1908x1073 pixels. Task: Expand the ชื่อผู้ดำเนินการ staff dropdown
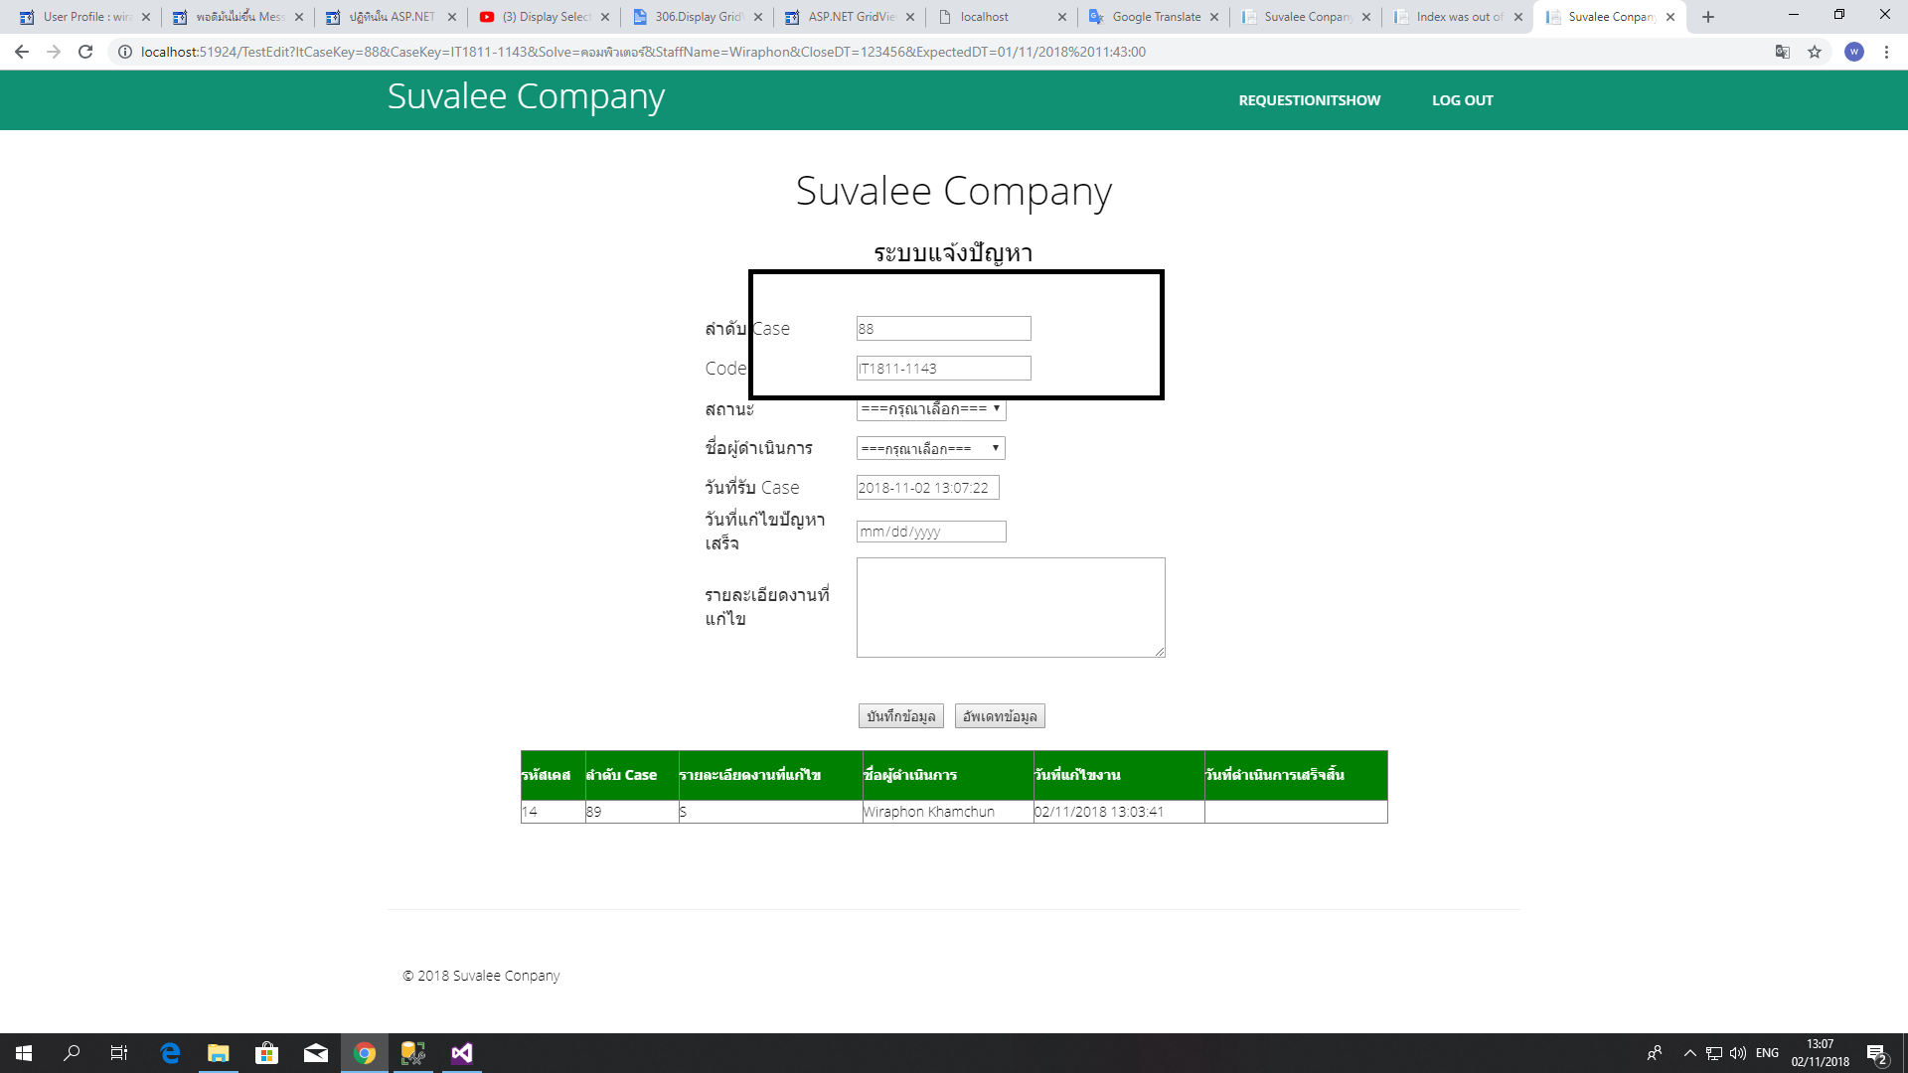click(931, 449)
